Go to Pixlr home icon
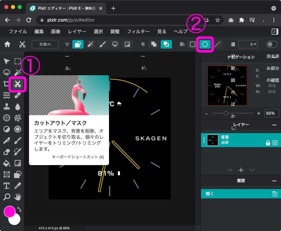This screenshot has width=281, height=231. (7, 44)
